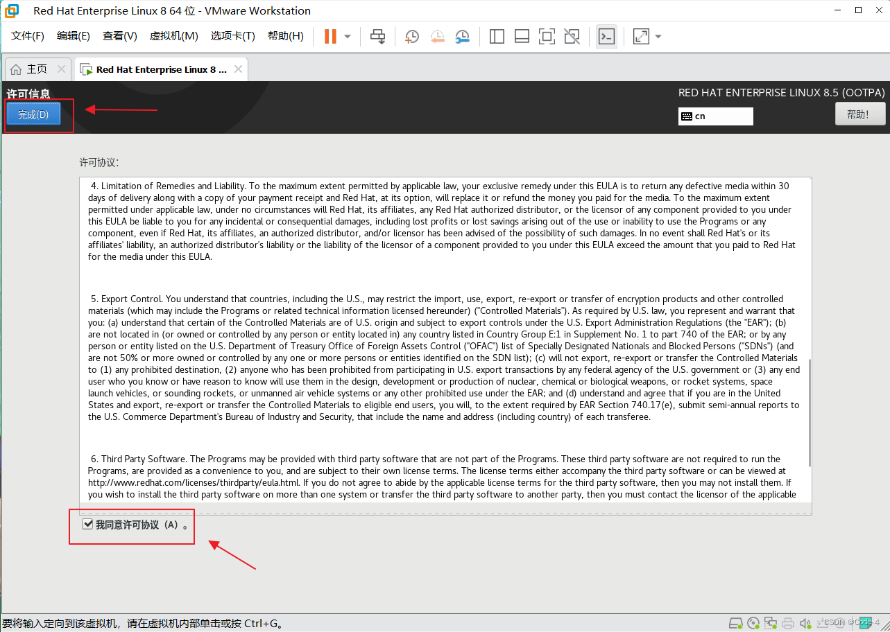Open the dropdown arrow beside the pause button
Image resolution: width=890 pixels, height=632 pixels.
point(348,36)
